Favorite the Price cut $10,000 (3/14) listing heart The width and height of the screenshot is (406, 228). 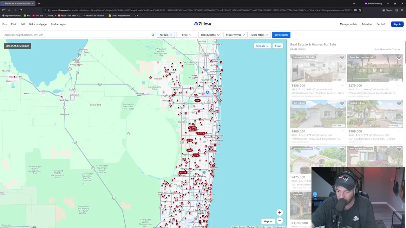(399, 149)
